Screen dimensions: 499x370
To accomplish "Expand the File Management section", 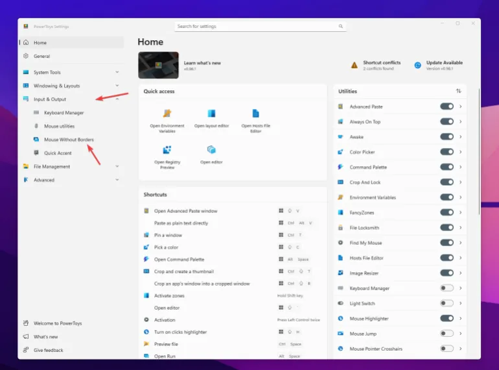I will pyautogui.click(x=117, y=167).
